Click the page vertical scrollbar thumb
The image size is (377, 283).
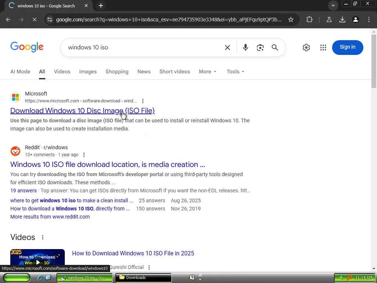click(374, 61)
